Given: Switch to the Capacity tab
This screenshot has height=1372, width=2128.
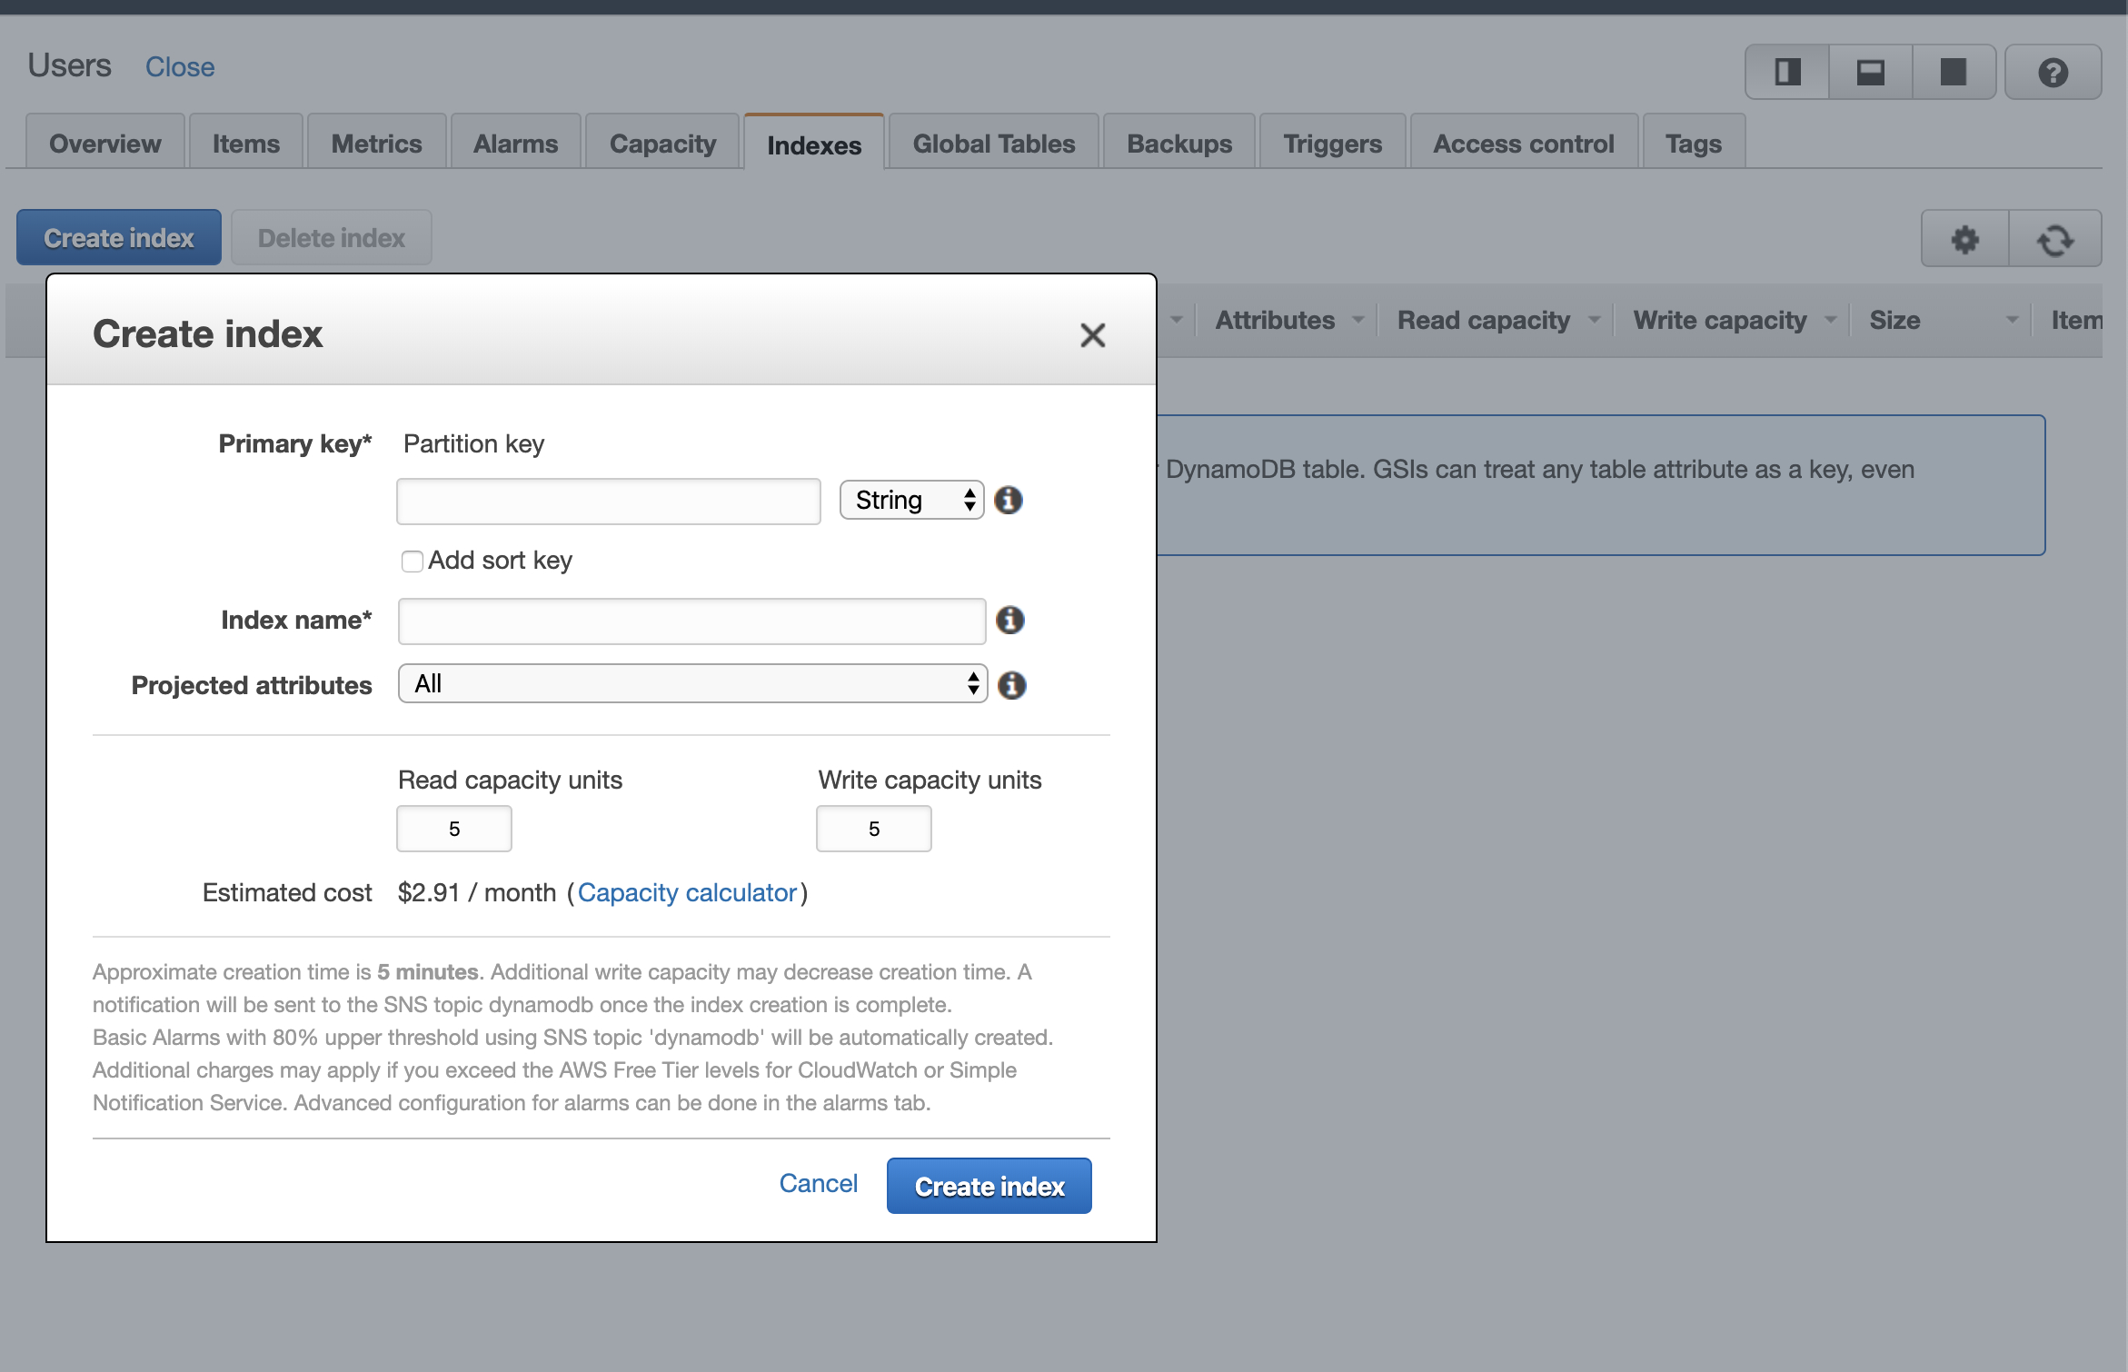Looking at the screenshot, I should [x=662, y=144].
